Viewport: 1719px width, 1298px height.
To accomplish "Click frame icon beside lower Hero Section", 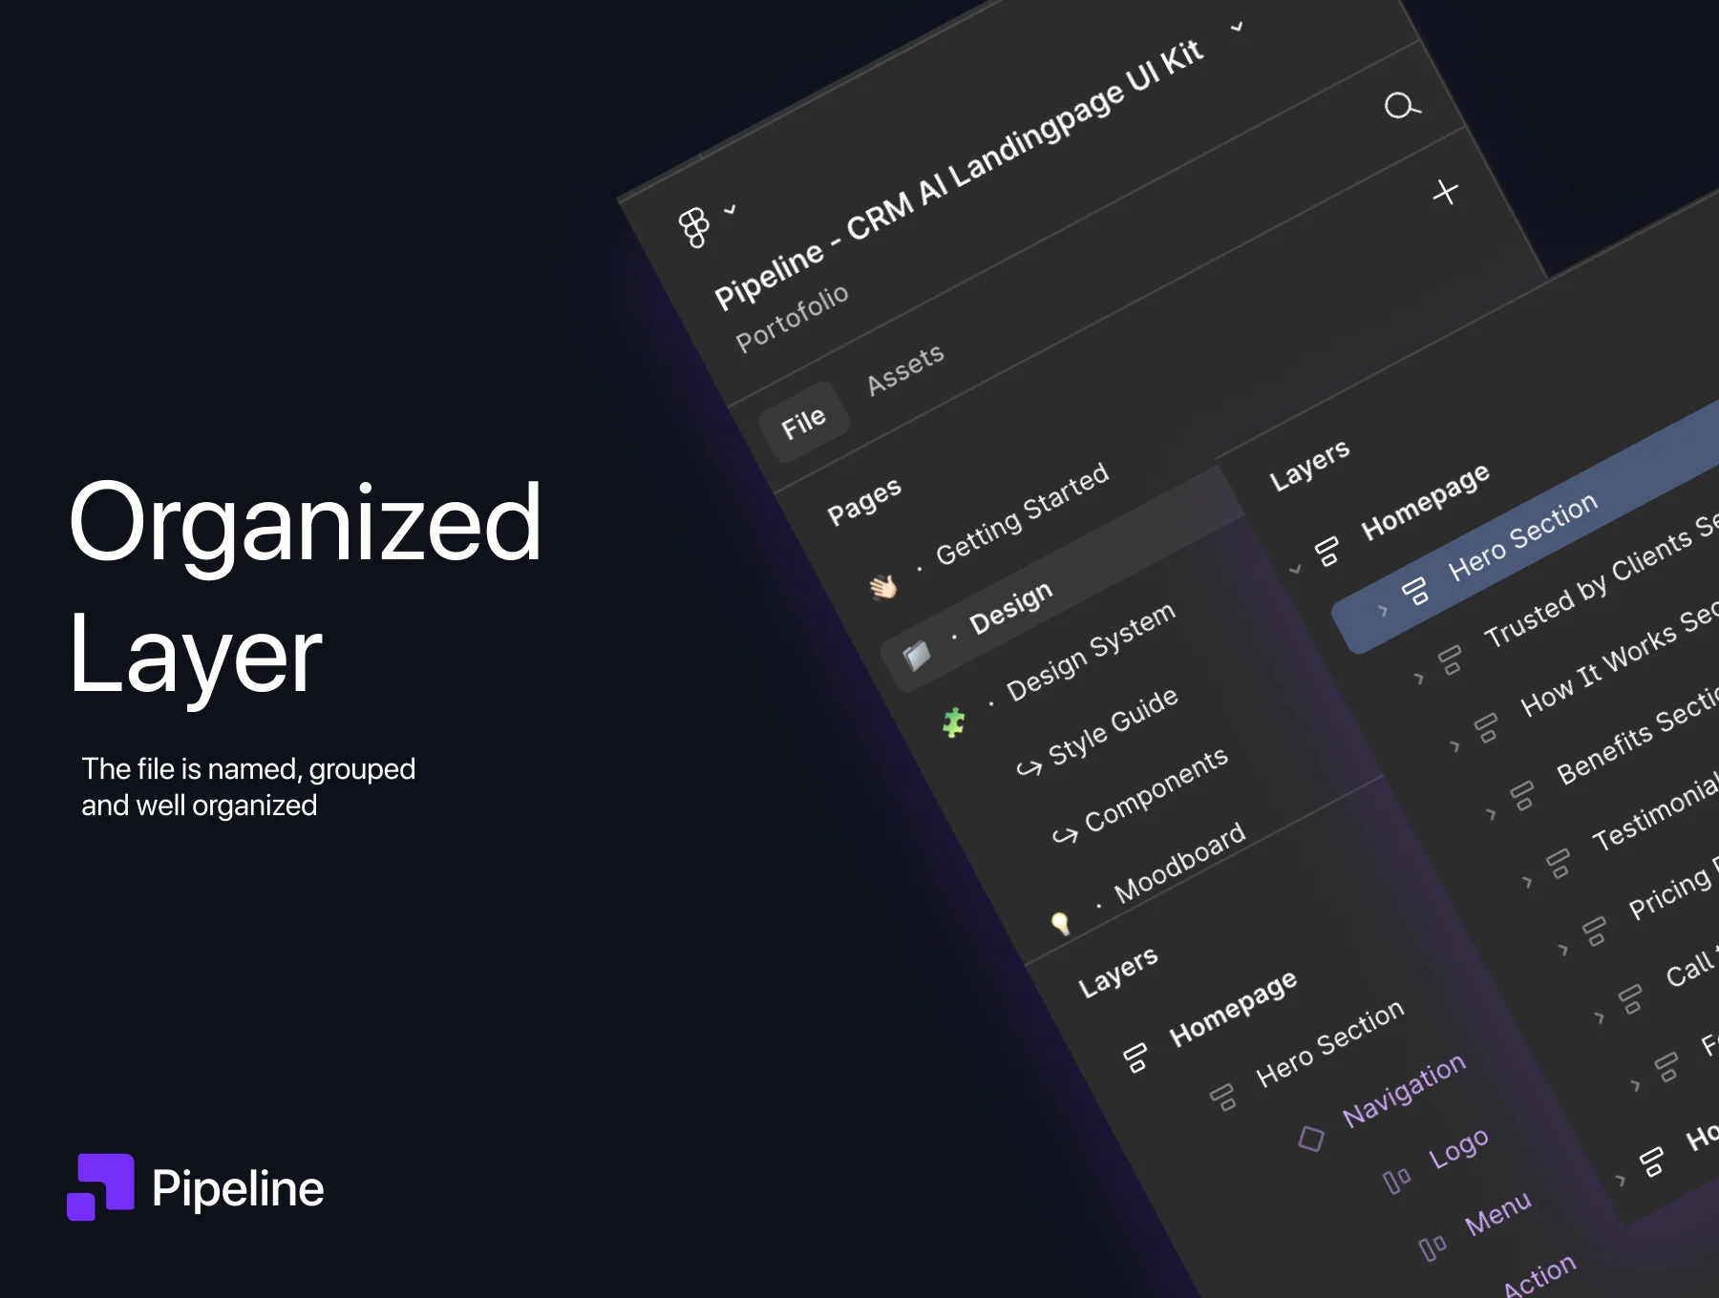I will (x=1222, y=1097).
